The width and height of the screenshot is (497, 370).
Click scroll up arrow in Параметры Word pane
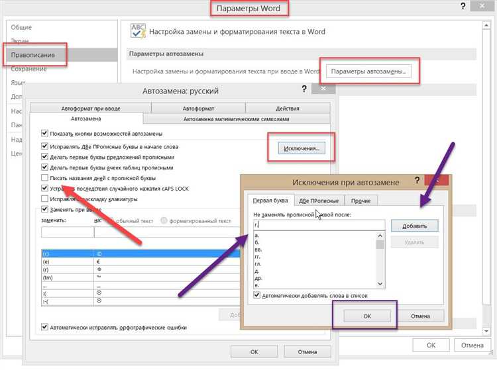486,25
